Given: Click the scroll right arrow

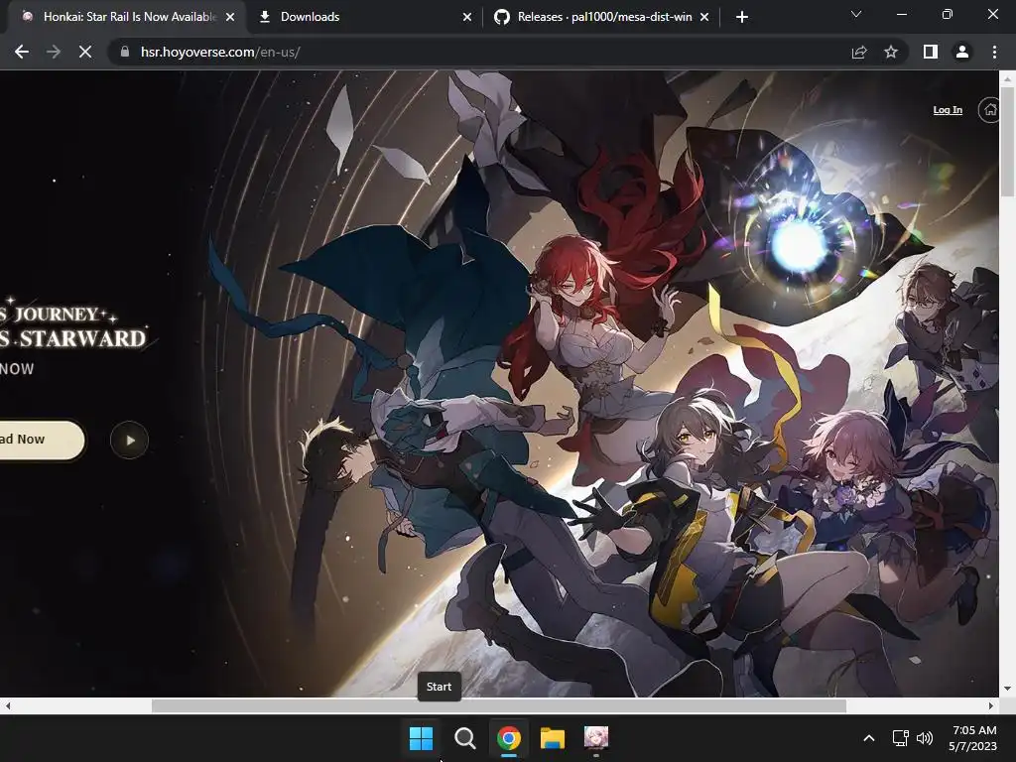Looking at the screenshot, I should (x=991, y=705).
